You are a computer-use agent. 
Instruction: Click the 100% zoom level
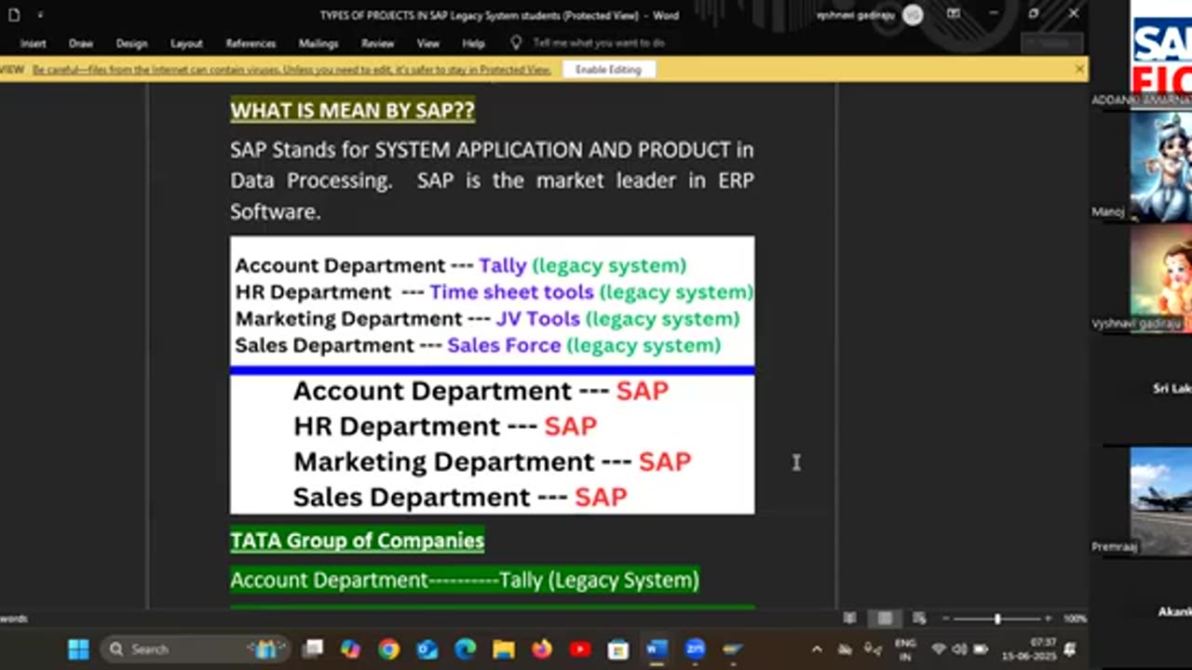1074,619
